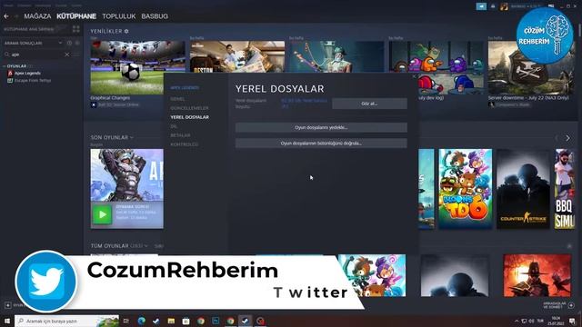
Task: Open GÜNCELLEMELER in properties sidebar
Action: [x=189, y=108]
